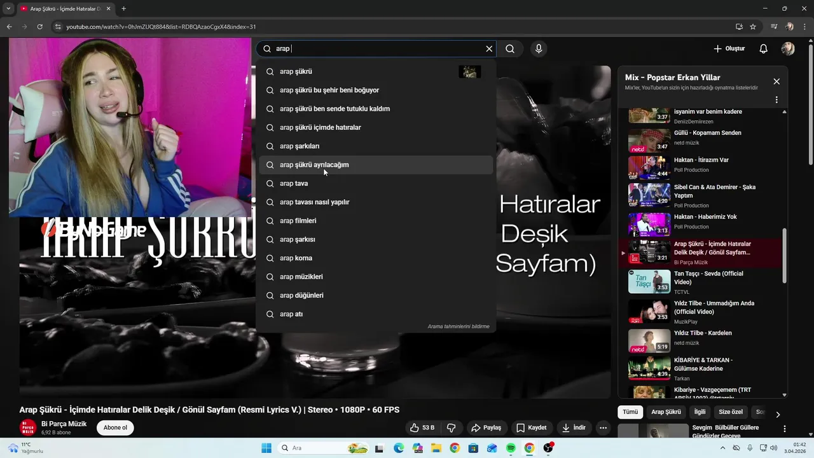Choose "arap tavası nasıl yapılır" suggestion
Screen dimensions: 814x458
[x=376, y=202]
